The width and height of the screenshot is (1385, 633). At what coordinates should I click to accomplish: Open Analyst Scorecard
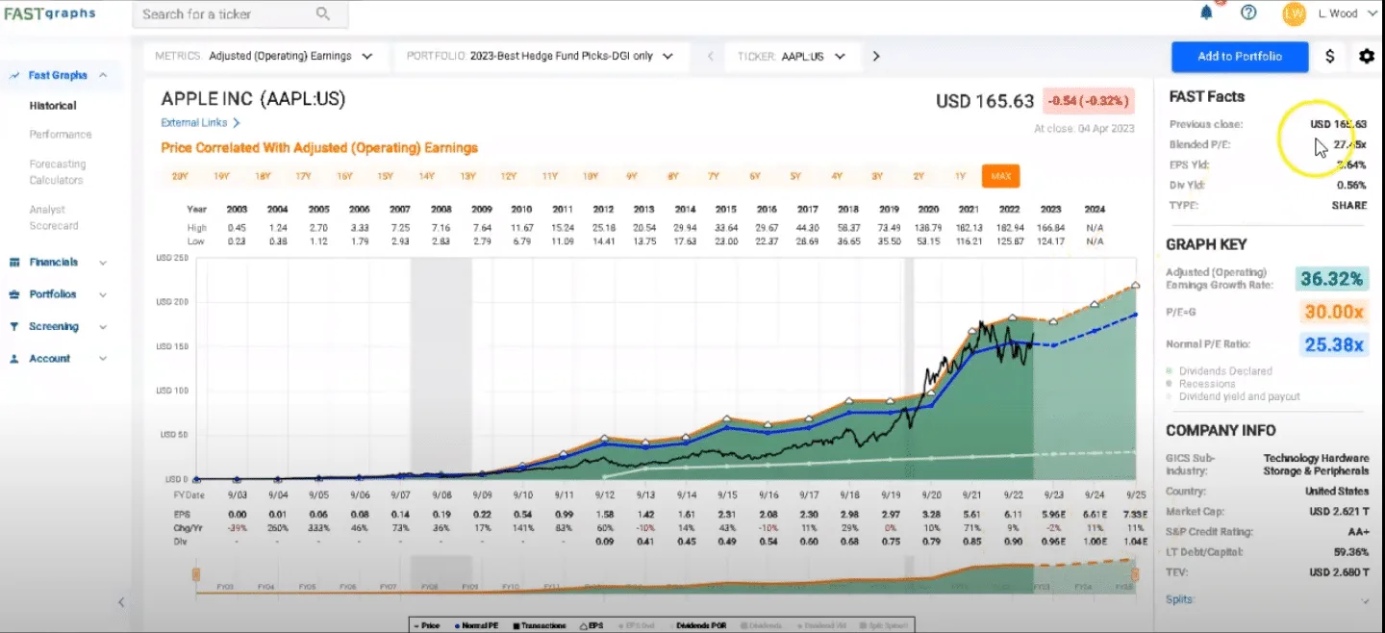click(x=54, y=217)
